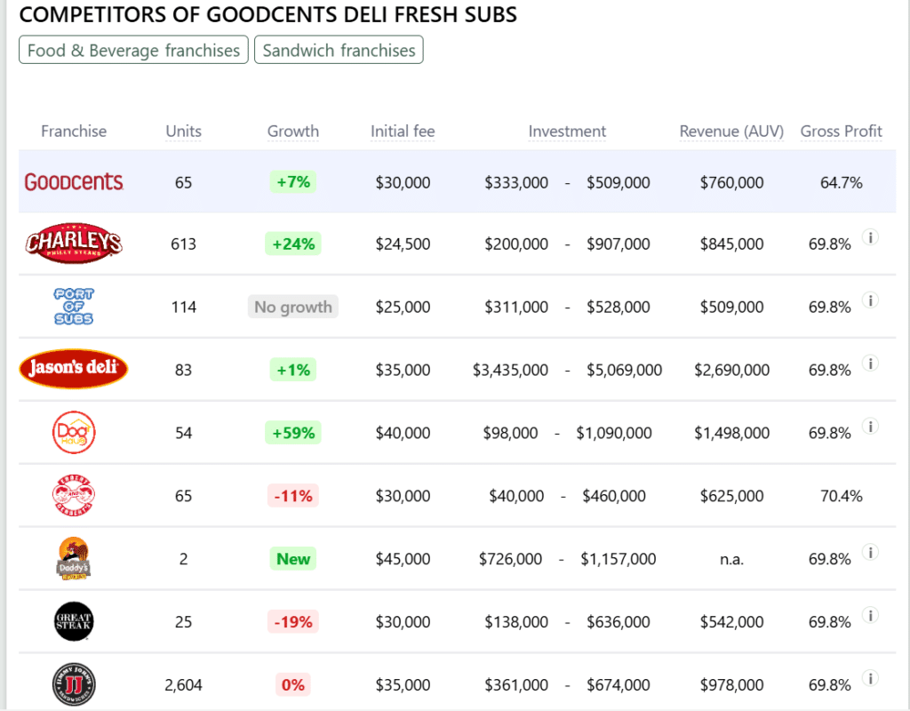Select the $45,000 initial fee
Viewport: 910px width, 711px height.
pos(403,559)
